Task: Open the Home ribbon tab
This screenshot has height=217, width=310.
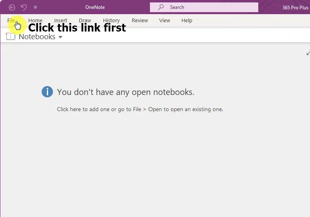Action: pyautogui.click(x=35, y=20)
